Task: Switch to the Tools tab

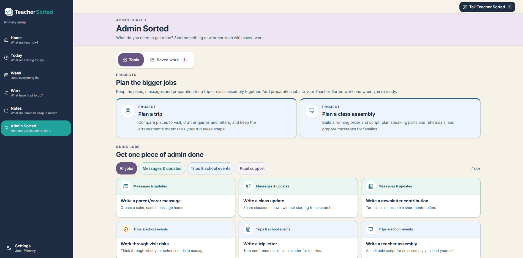Action: 131,60
